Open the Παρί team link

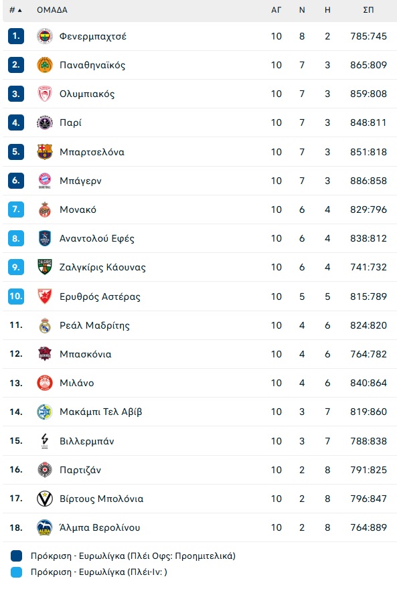click(x=70, y=123)
